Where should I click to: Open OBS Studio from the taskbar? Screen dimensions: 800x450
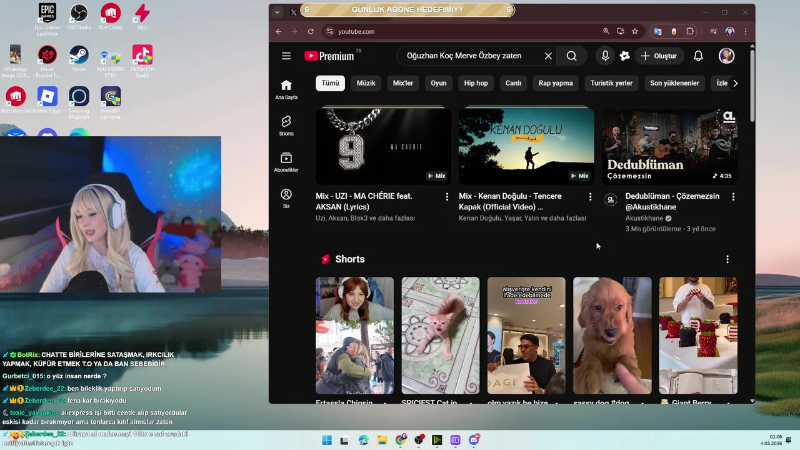pos(419,440)
